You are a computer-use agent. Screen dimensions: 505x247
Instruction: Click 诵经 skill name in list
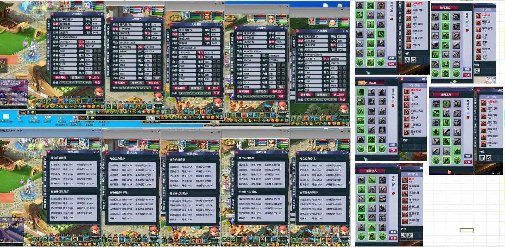click(415, 17)
